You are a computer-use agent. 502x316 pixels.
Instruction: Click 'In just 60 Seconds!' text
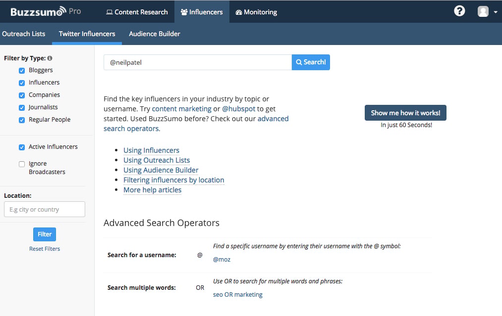point(406,125)
